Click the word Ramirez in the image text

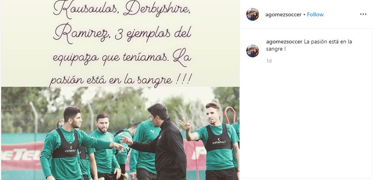pos(82,33)
